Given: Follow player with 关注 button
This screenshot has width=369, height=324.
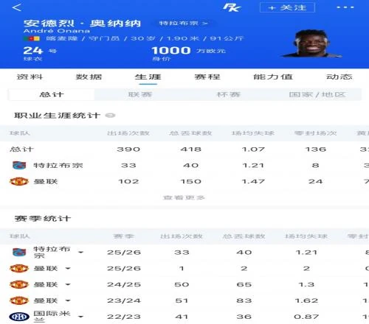Looking at the screenshot, I should click(287, 7).
